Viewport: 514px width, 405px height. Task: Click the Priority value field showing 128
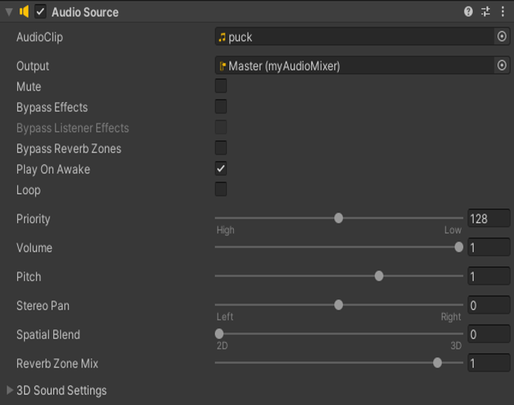(x=489, y=218)
